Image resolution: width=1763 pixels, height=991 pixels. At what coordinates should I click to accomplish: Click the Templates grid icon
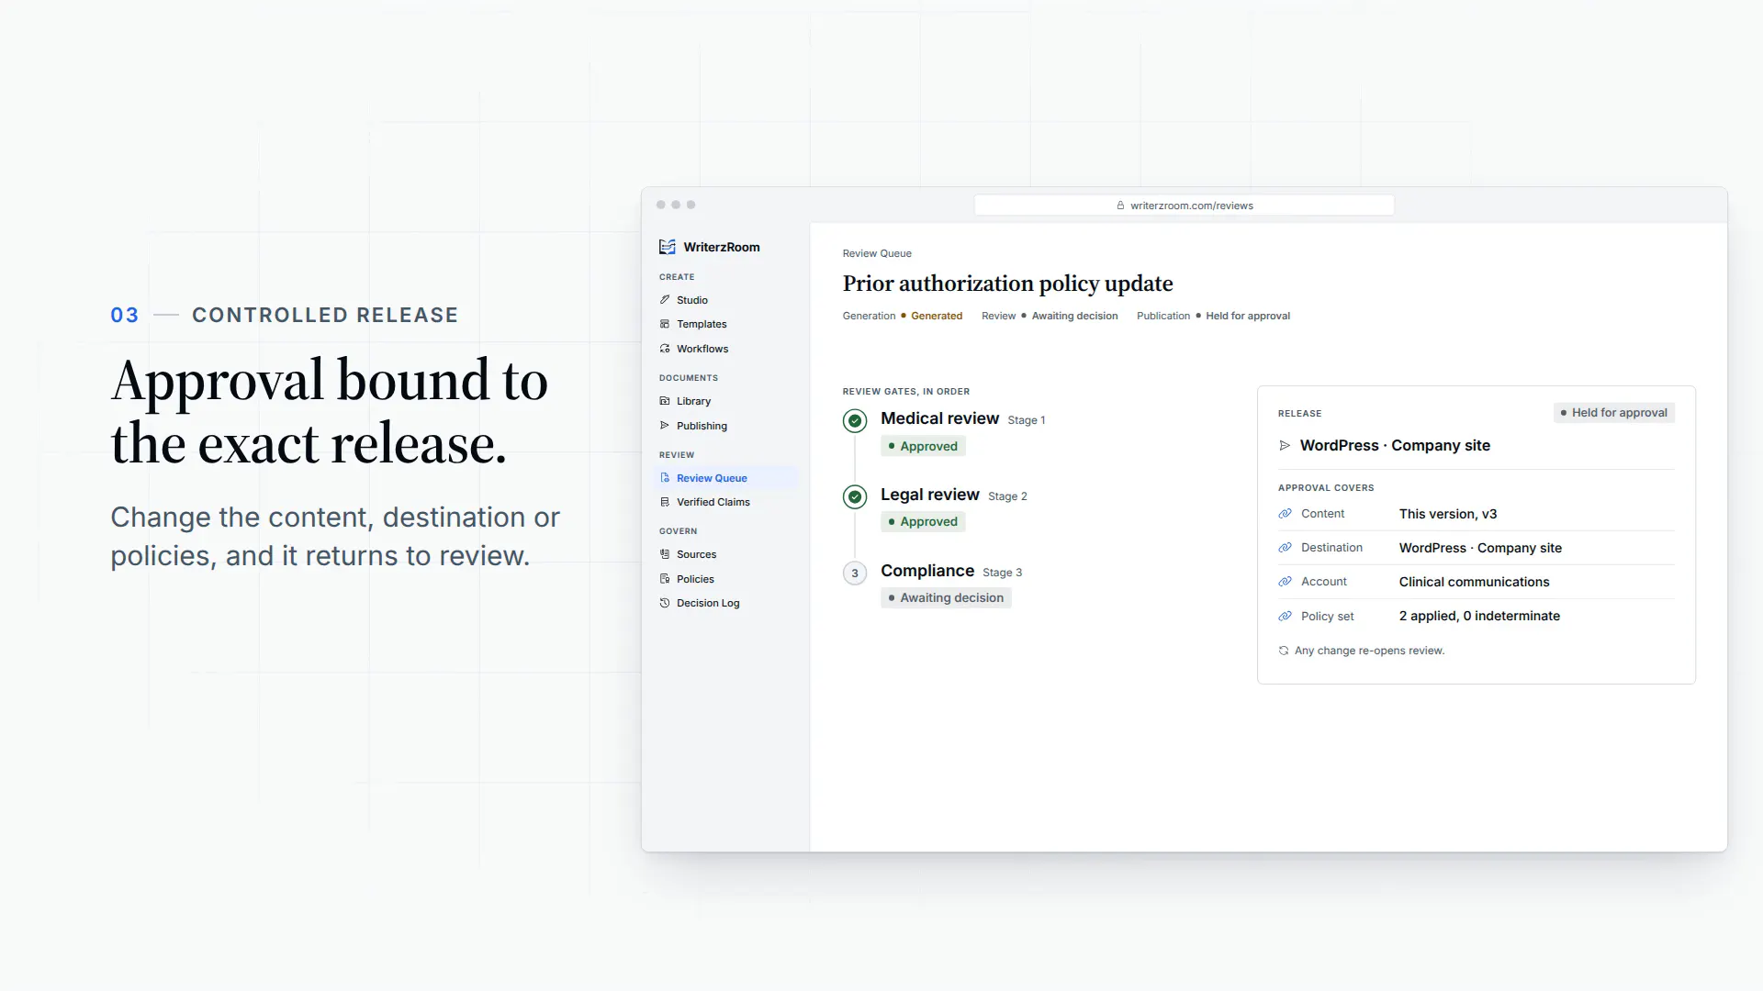pyautogui.click(x=665, y=324)
